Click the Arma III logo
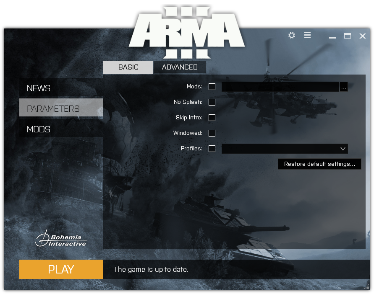 [186, 32]
